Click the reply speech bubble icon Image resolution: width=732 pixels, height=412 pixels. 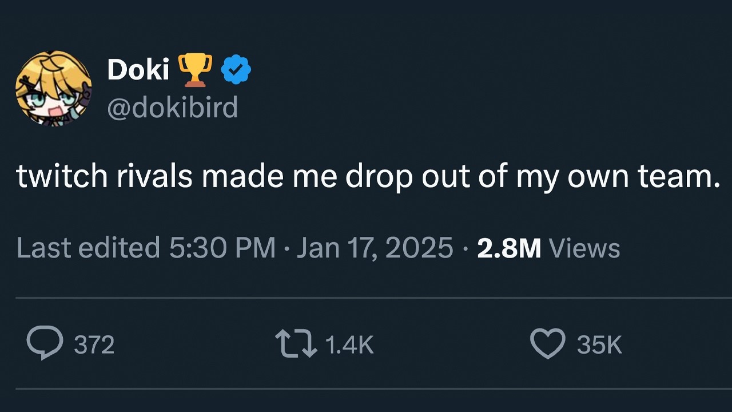tap(44, 343)
